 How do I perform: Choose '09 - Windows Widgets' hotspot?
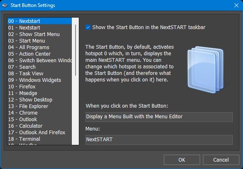(40, 80)
